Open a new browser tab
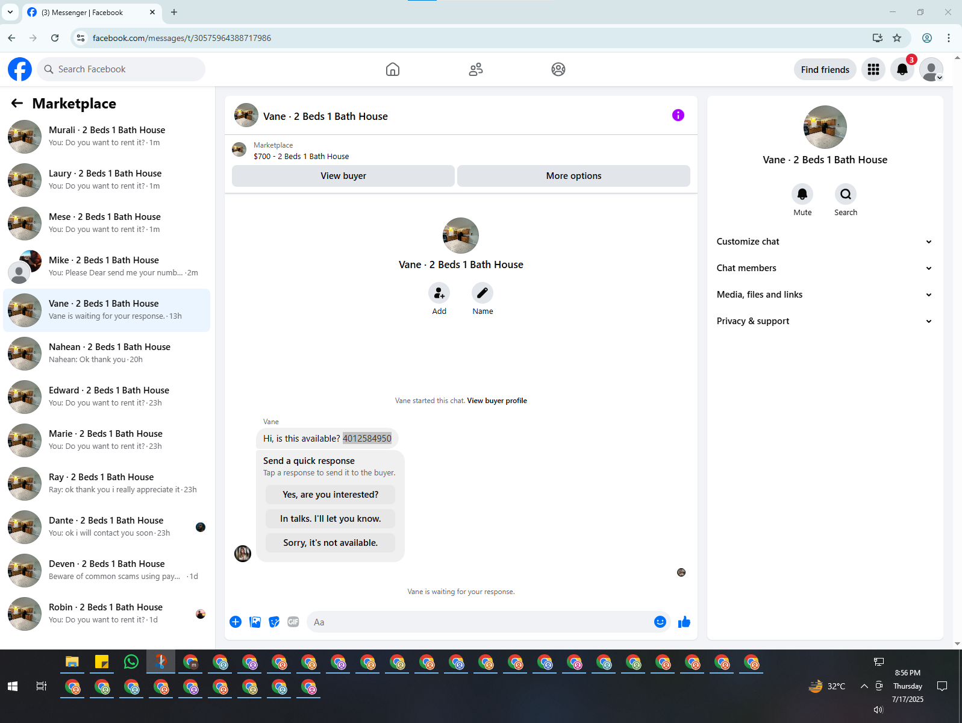The image size is (962, 723). click(174, 12)
